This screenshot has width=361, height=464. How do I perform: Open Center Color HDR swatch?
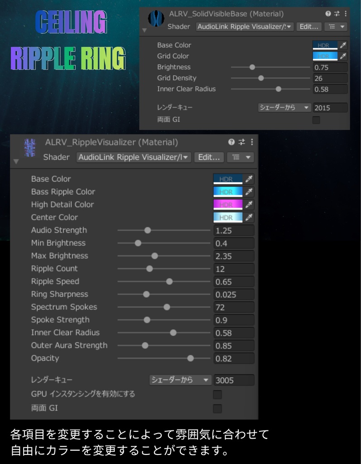pyautogui.click(x=228, y=217)
